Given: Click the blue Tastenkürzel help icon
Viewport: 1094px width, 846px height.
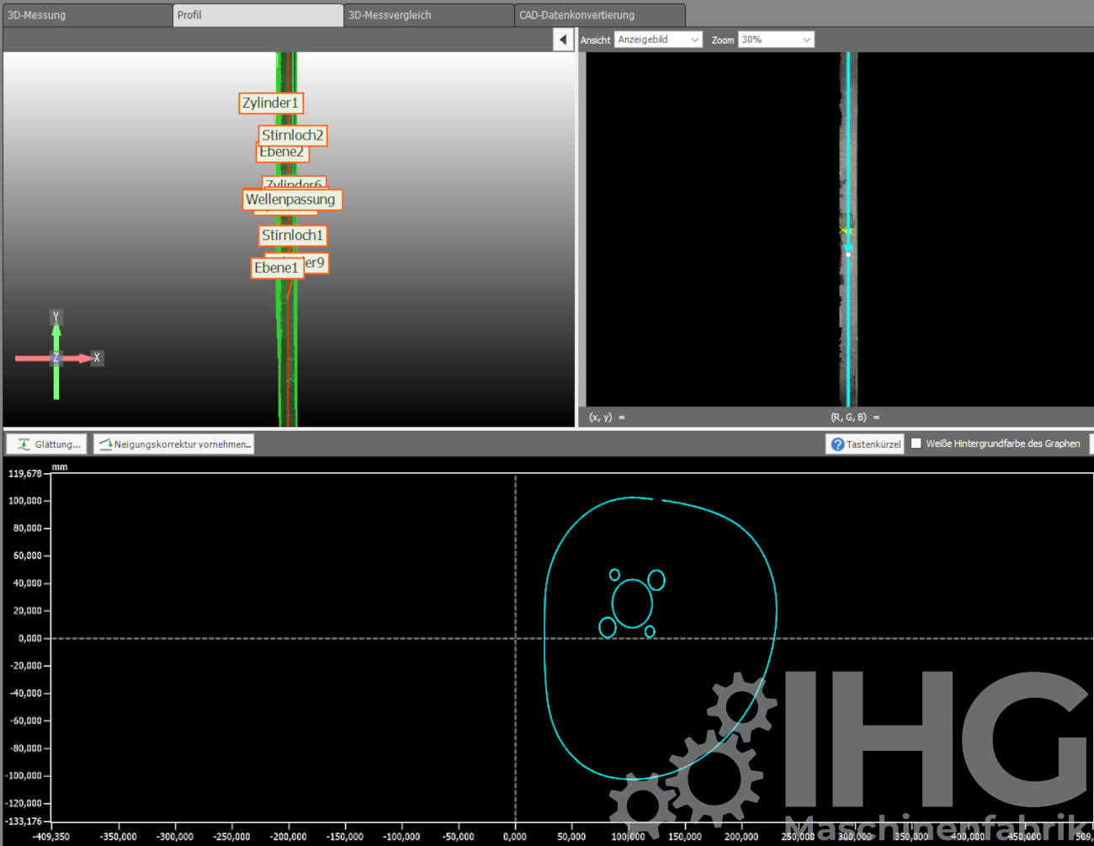Looking at the screenshot, I should pos(837,444).
